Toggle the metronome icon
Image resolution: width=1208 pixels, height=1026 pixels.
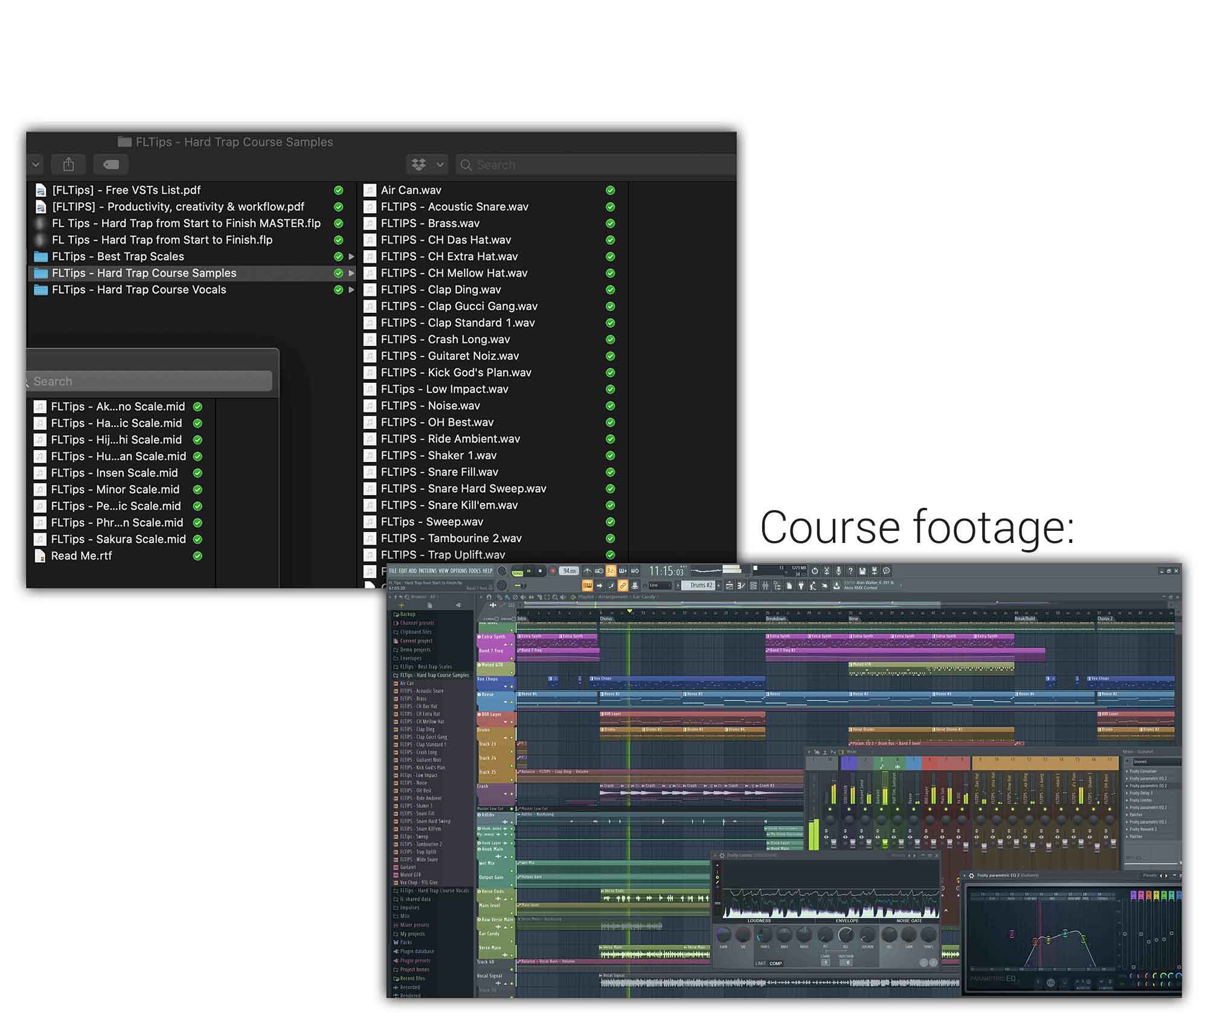tap(587, 571)
